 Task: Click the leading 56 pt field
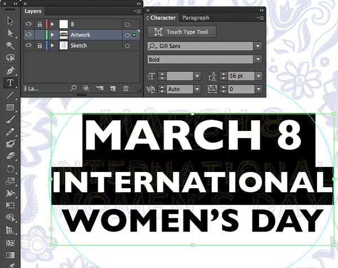pos(242,76)
